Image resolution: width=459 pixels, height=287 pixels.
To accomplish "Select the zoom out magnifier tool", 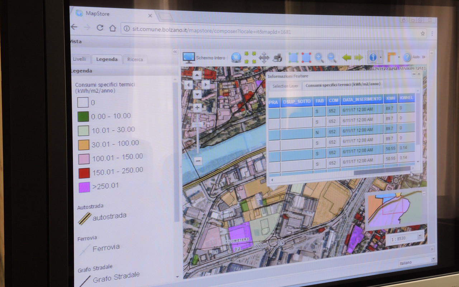I will point(332,57).
